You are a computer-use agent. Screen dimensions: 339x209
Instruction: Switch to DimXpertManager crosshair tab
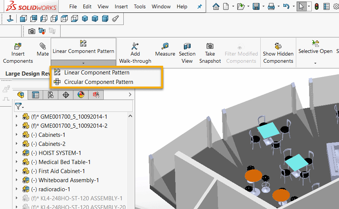66,95
